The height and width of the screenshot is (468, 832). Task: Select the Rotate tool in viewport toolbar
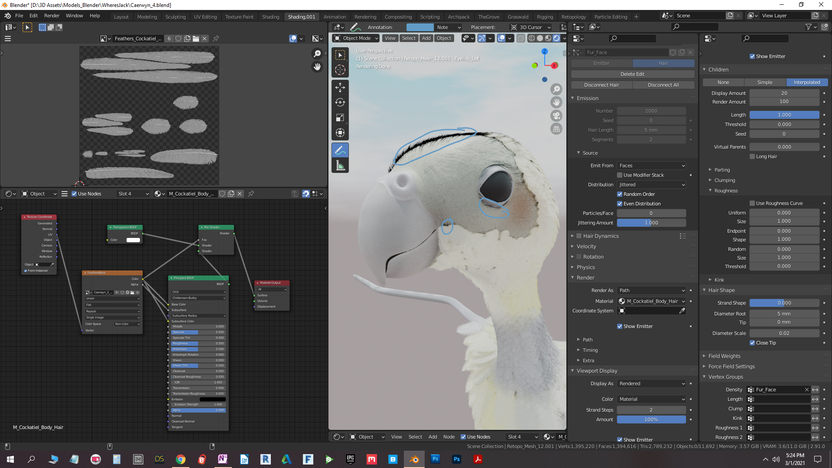tap(340, 102)
